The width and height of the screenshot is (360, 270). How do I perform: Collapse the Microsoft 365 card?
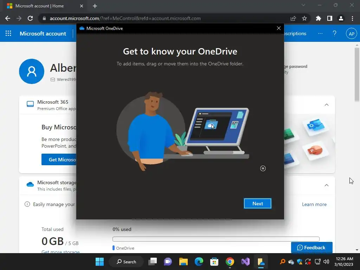point(327,105)
